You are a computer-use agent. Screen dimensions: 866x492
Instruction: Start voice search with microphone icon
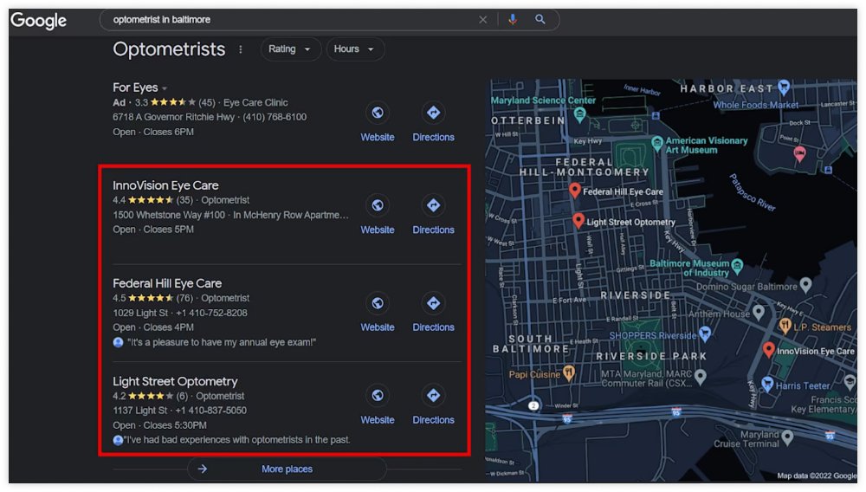point(513,20)
